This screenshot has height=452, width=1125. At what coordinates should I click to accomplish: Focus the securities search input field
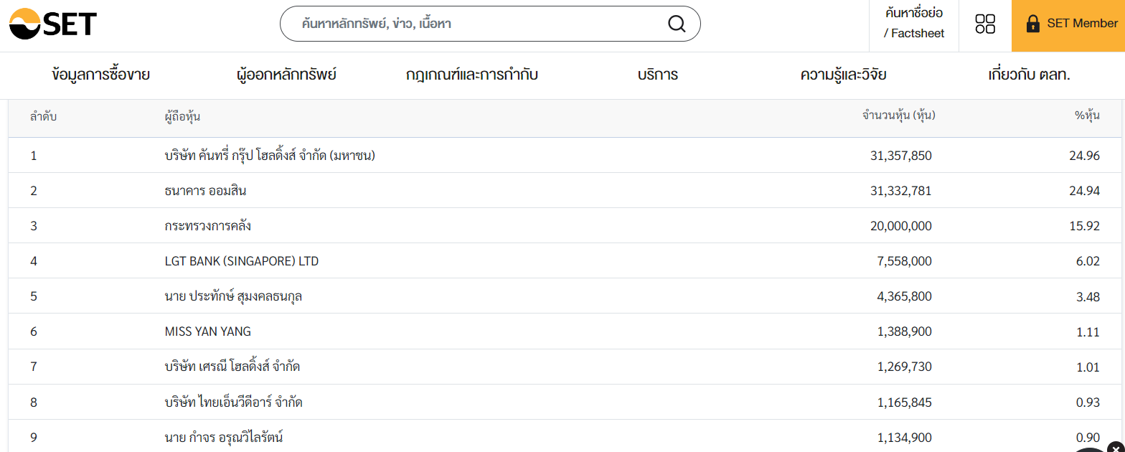tap(490, 24)
